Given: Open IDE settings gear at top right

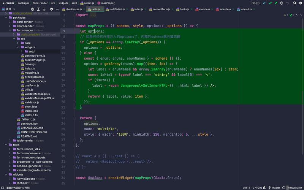Looking at the screenshot, I should [301, 3].
